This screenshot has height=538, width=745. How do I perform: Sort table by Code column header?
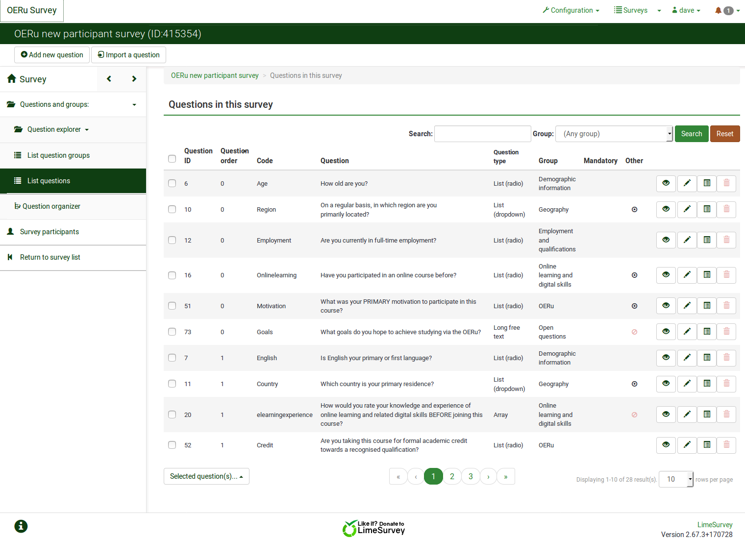265,161
